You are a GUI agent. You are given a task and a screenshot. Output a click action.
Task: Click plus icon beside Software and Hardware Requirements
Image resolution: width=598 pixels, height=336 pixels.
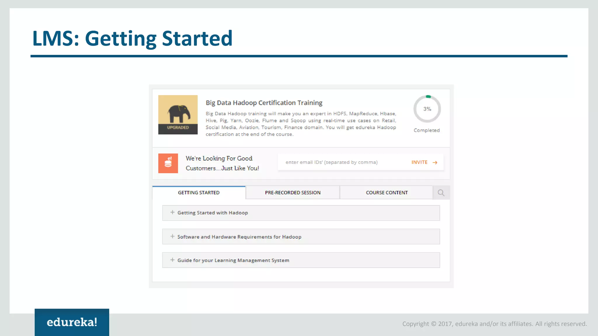pyautogui.click(x=172, y=236)
